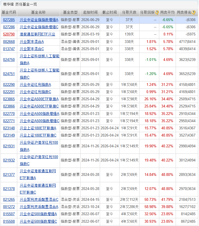The height and width of the screenshot is (226, 199).
Task: Open fund code link 001272
Action: pyautogui.click(x=9, y=207)
